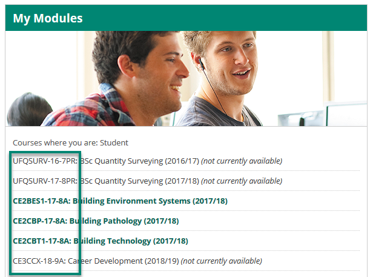
Task: Click the banner photo of two students
Action: point(187,79)
